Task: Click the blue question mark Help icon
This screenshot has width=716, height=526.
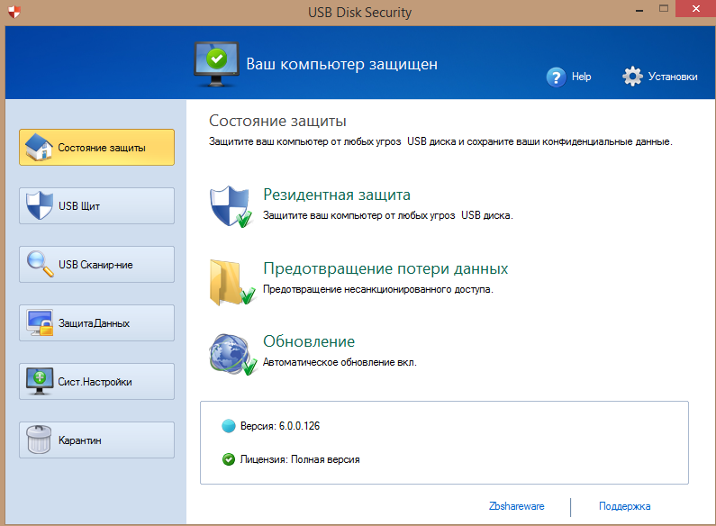Action: coord(557,77)
